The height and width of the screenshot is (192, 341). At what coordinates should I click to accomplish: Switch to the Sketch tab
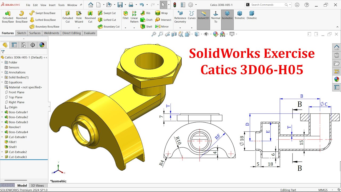22,33
